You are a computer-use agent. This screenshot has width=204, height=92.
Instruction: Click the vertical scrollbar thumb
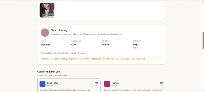pyautogui.click(x=203, y=40)
